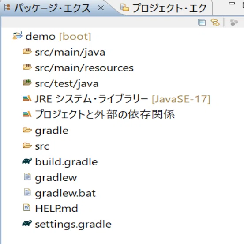244x244 pixels.
Task: Select the gradlew file
Action: [56, 177]
